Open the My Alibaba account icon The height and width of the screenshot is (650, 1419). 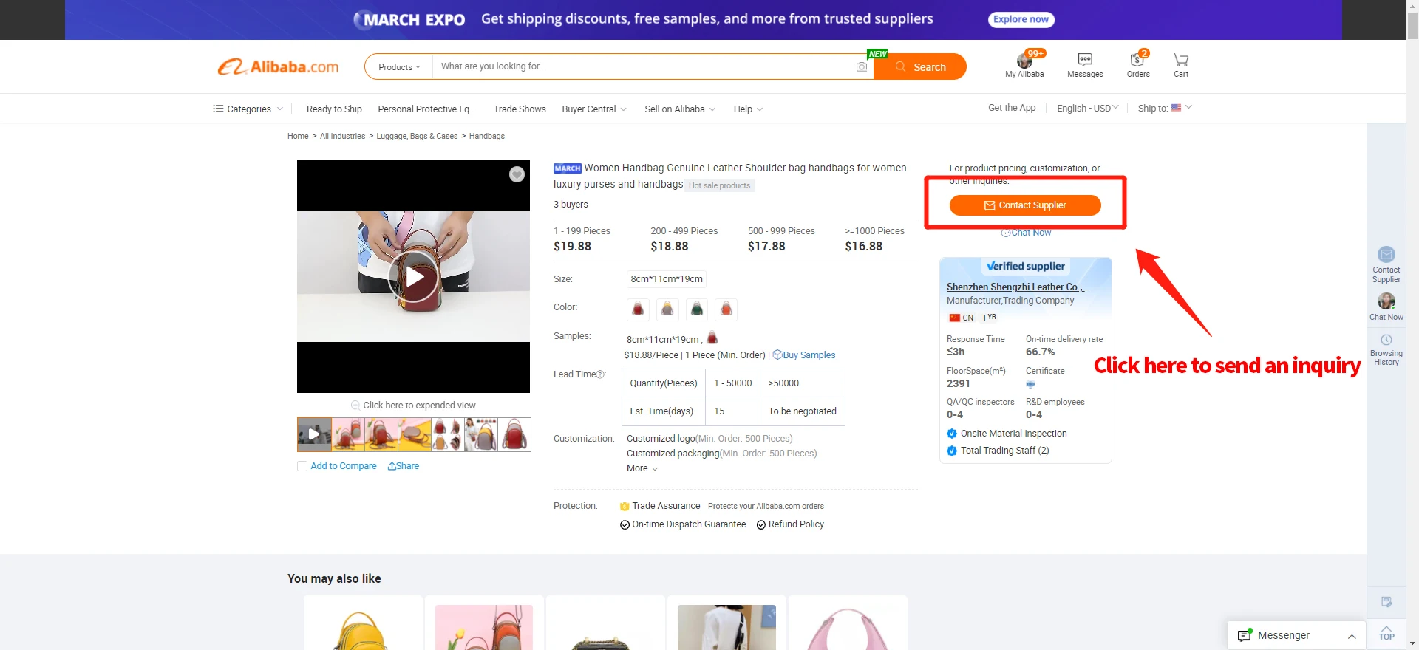(1024, 61)
